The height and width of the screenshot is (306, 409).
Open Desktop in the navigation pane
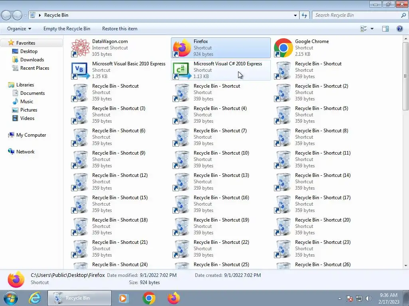click(x=29, y=51)
